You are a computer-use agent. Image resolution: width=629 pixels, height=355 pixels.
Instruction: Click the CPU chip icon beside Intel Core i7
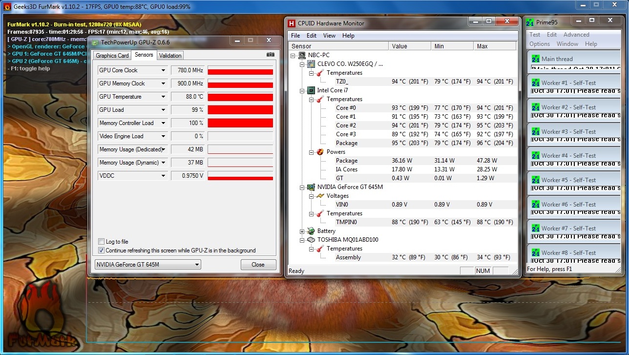(x=311, y=90)
